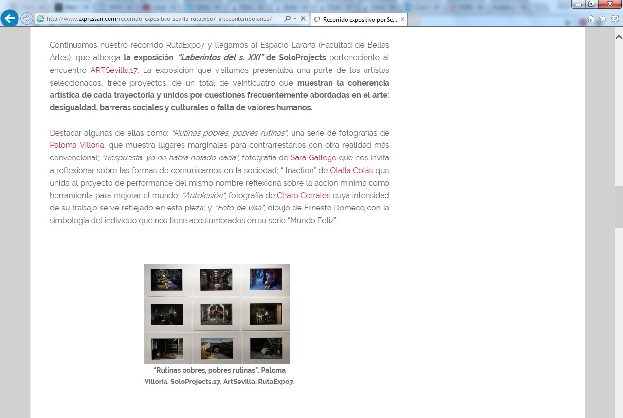Viewport: 623px width, 418px height.
Task: Open Favorites star icon
Action: pyautogui.click(x=603, y=19)
